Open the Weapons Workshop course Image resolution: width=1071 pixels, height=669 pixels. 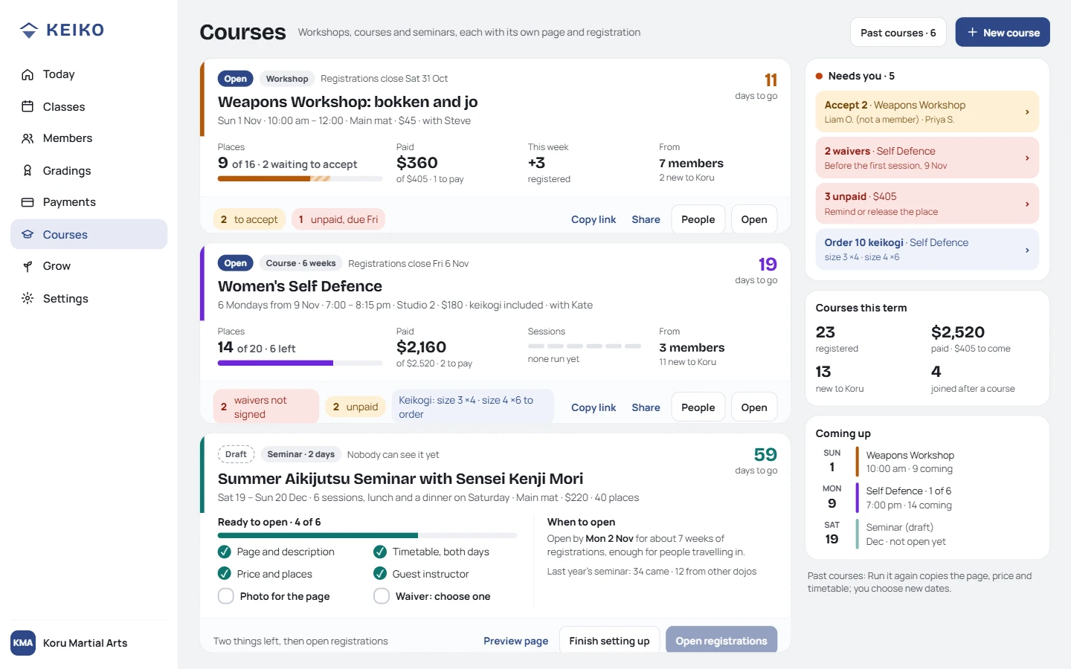pyautogui.click(x=753, y=219)
